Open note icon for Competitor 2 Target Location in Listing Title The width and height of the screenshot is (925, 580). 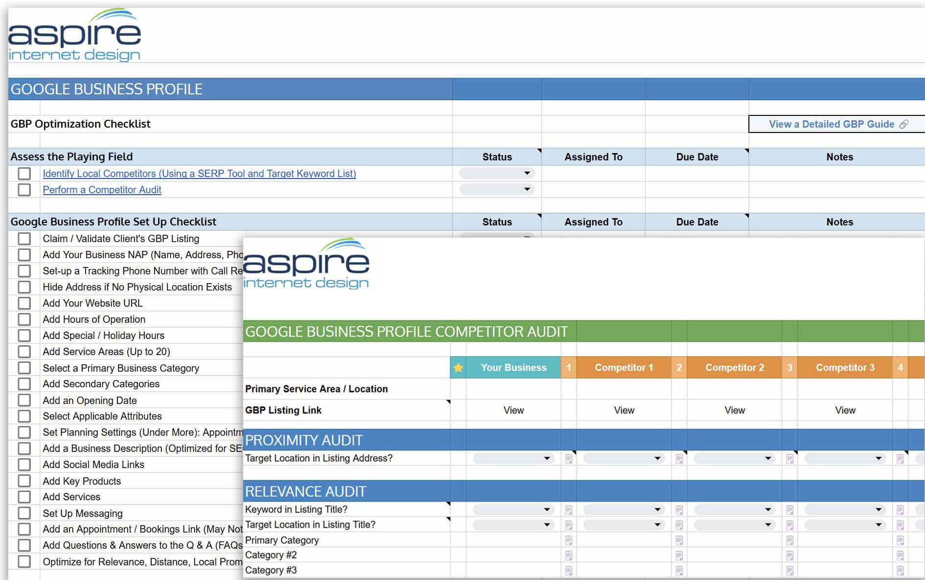[790, 525]
